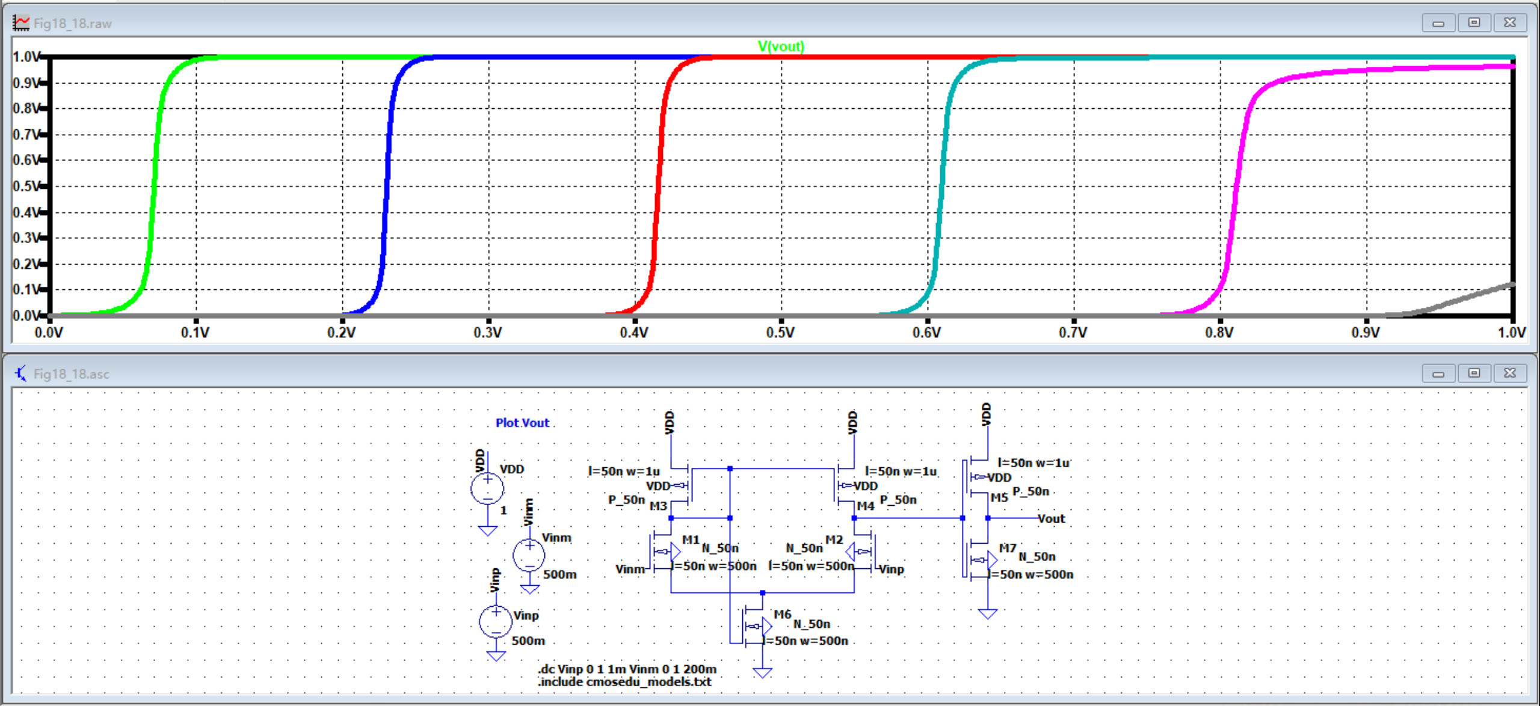Click the waveform plot icon on Fig18_18.raw titlebar

[x=20, y=22]
